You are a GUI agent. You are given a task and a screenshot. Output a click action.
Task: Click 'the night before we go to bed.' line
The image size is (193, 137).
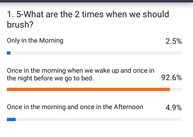point(50,78)
